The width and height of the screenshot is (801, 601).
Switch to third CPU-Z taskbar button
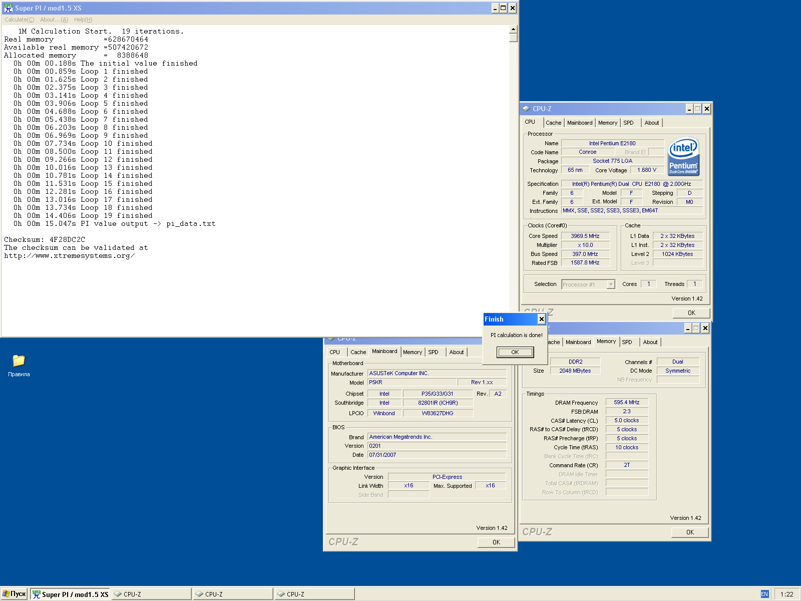314,594
